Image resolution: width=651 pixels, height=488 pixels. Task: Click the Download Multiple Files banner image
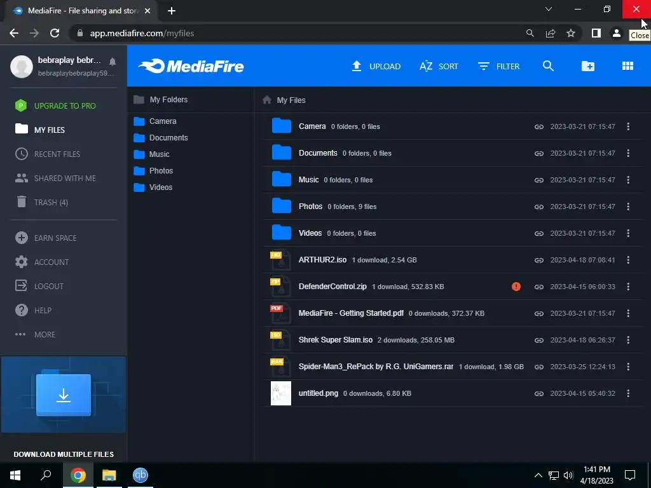tap(64, 395)
